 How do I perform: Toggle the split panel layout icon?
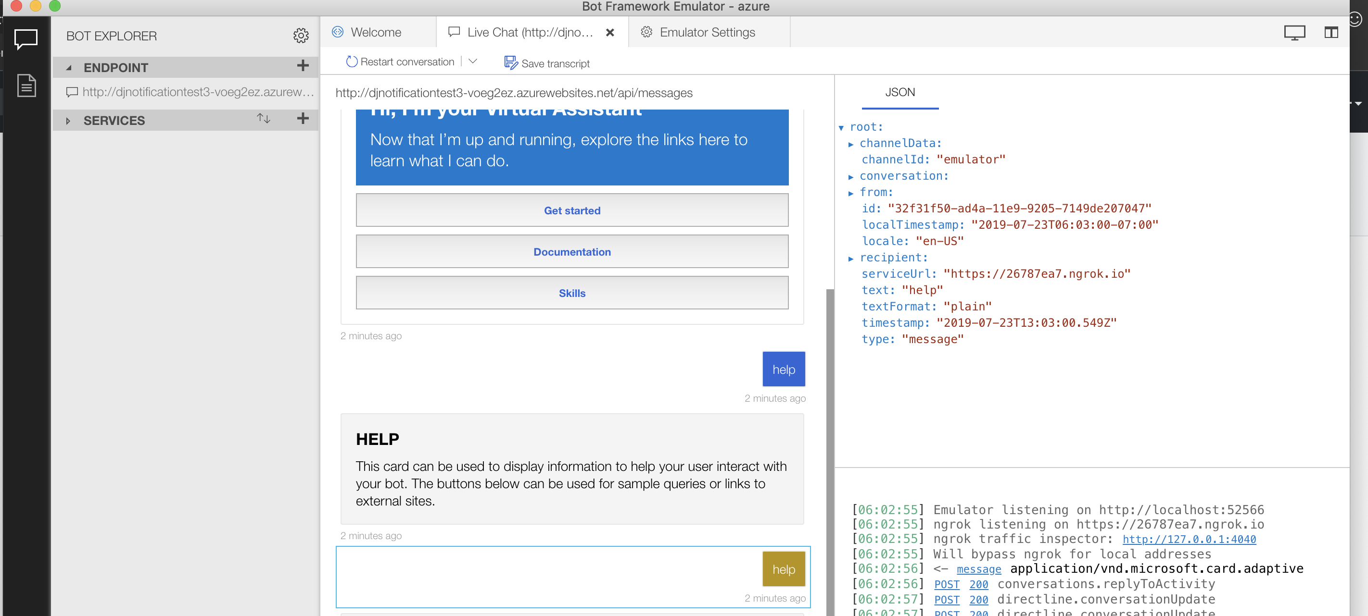[1332, 32]
